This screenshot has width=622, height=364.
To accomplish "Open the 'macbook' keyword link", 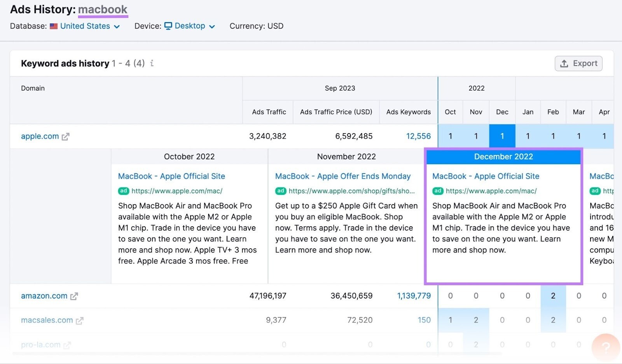I will [103, 9].
